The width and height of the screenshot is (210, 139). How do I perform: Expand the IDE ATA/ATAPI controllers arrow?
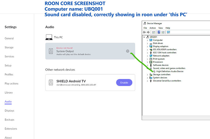(x=147, y=50)
